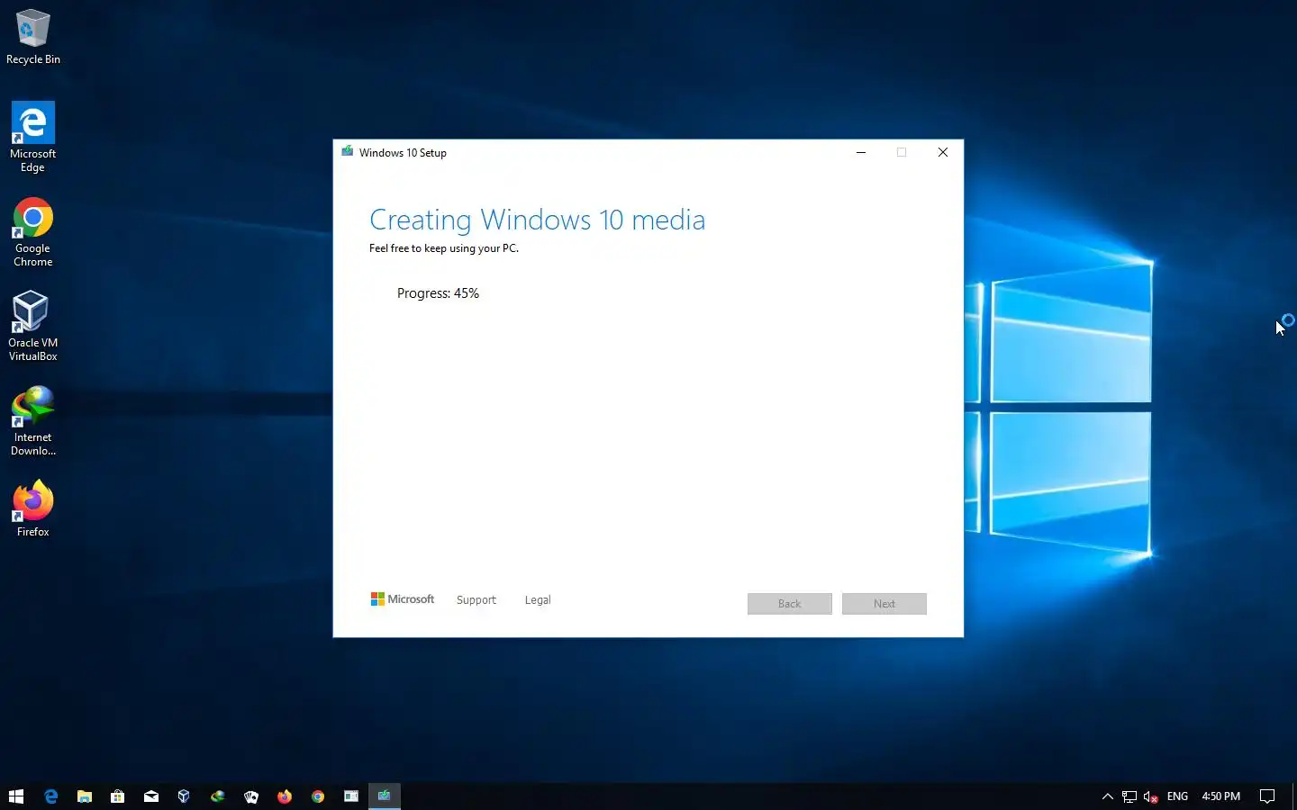
Task: Select the Oracle VM VirtualBox desktop shortcut
Action: coord(33,326)
